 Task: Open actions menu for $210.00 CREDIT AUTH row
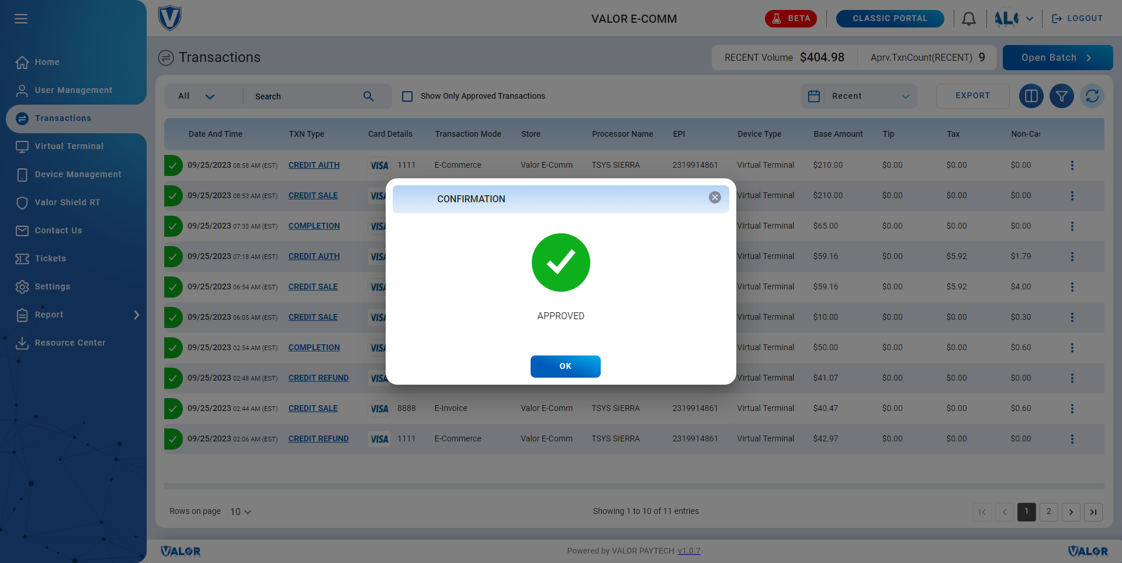pos(1072,165)
